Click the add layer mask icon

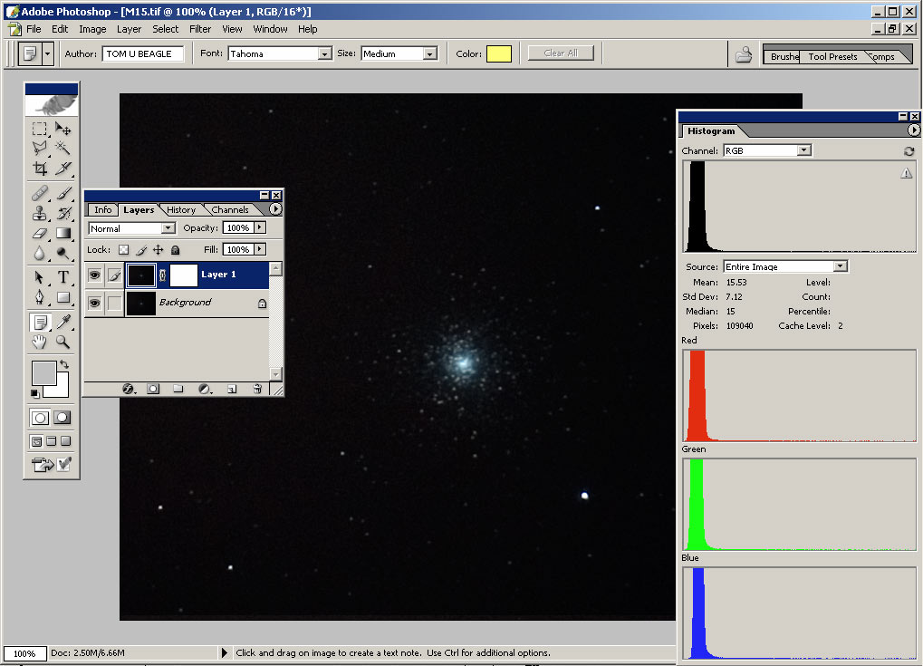[x=153, y=389]
